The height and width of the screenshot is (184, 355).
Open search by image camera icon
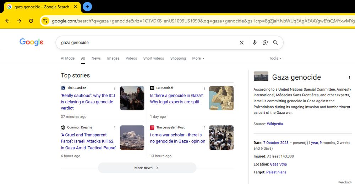click(265, 43)
